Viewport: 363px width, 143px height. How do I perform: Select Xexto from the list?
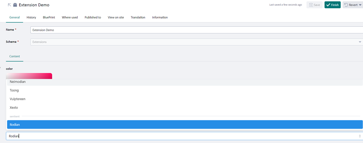185,108
